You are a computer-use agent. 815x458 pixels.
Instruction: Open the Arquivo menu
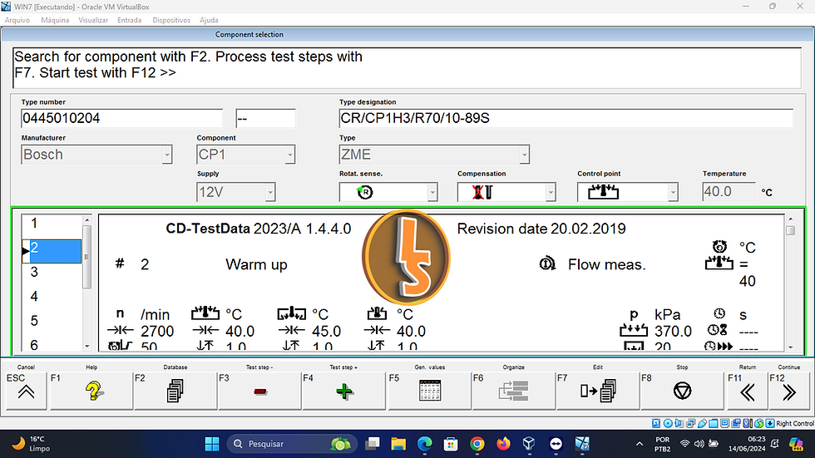(17, 20)
